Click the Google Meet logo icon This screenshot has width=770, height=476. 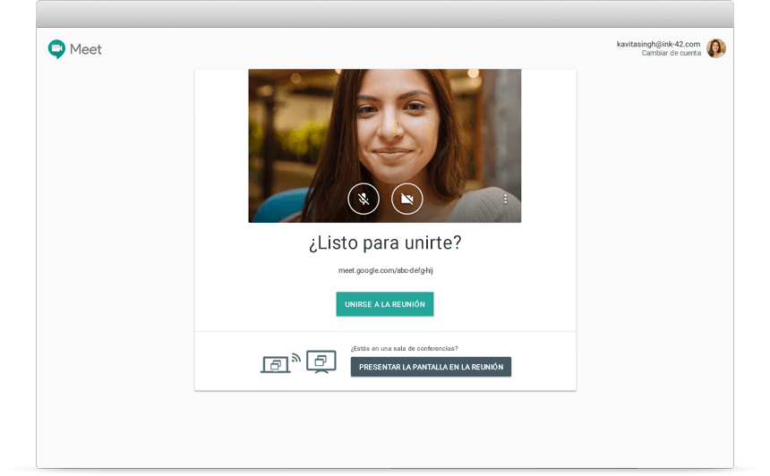click(56, 49)
